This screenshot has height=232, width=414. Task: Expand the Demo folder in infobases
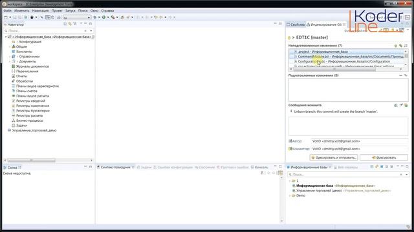point(290,196)
